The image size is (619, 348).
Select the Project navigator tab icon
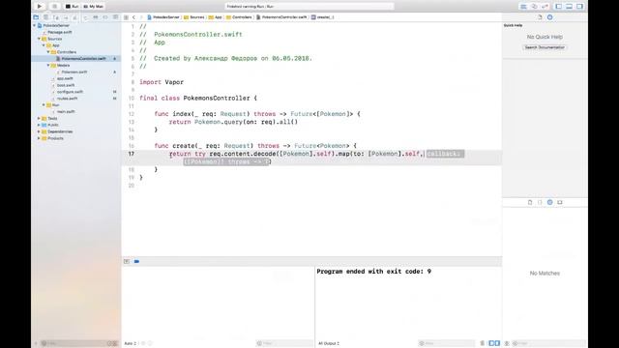(x=36, y=17)
